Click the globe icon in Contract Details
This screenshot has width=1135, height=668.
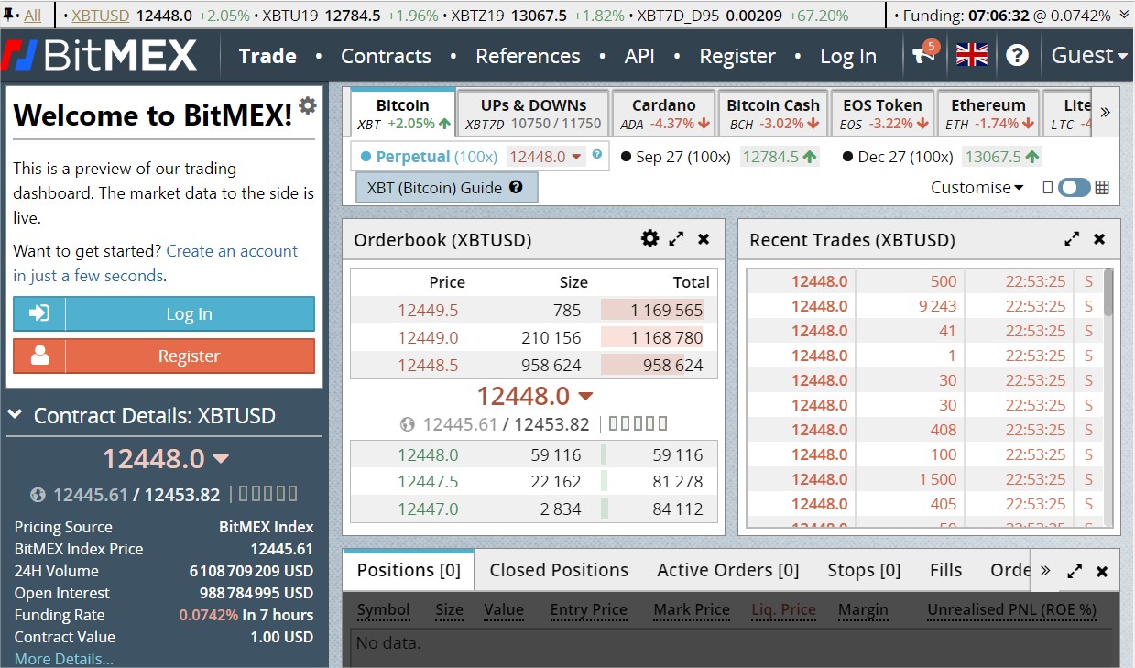pyautogui.click(x=38, y=495)
